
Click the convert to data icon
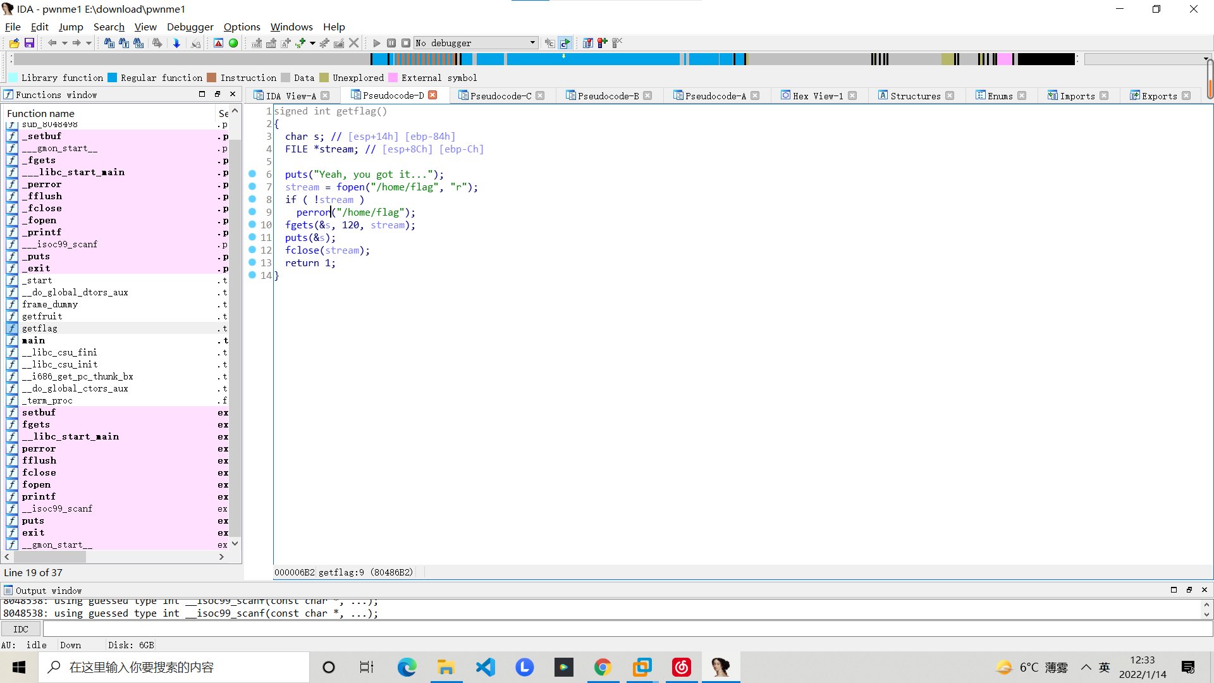click(x=271, y=43)
